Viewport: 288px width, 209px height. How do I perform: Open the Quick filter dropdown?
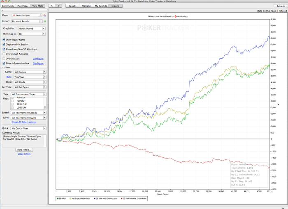point(28,128)
